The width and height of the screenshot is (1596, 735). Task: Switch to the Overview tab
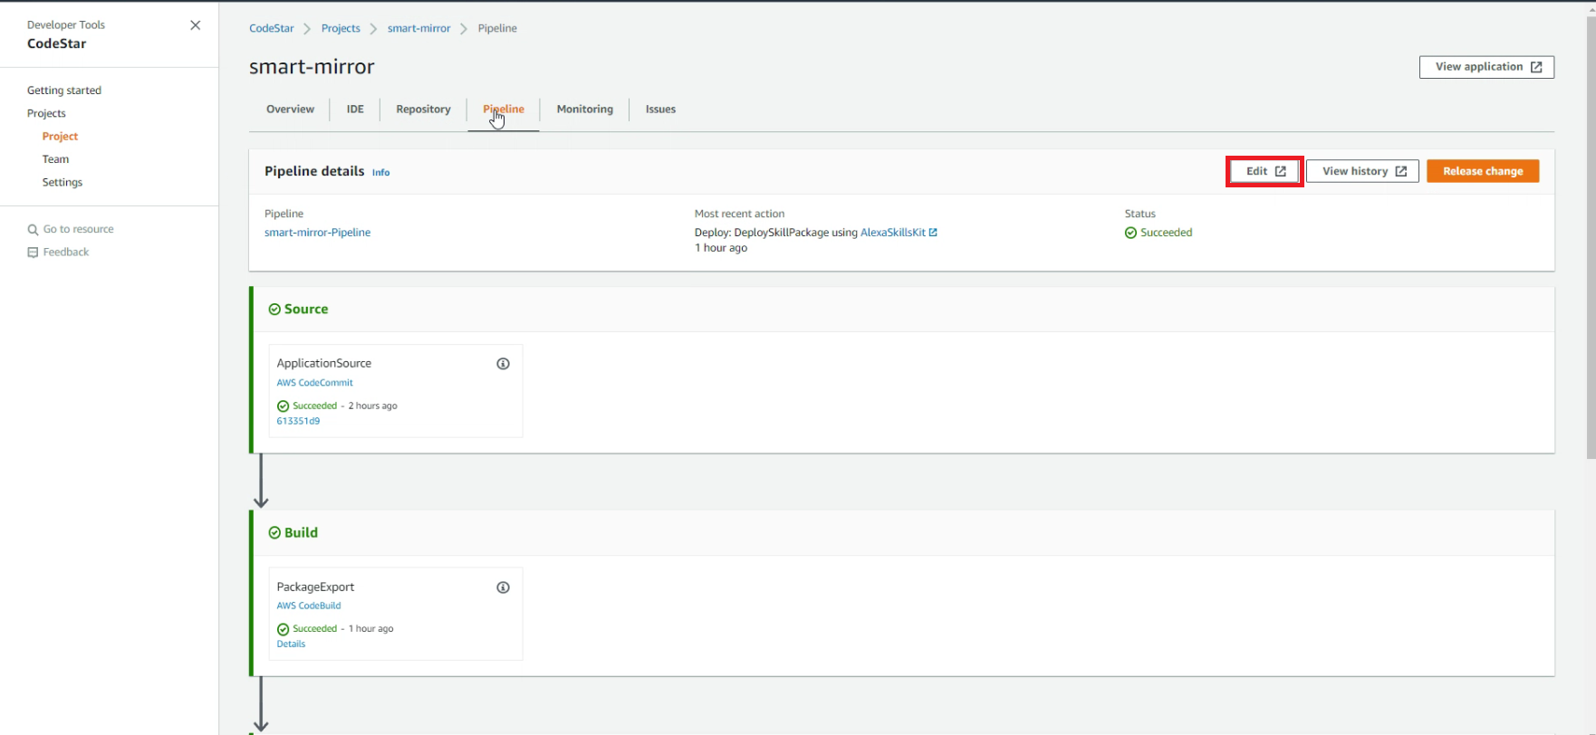(x=290, y=110)
